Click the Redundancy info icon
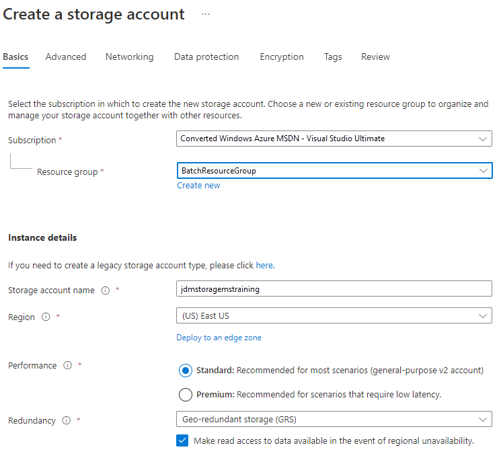The height and width of the screenshot is (462, 501). (67, 420)
